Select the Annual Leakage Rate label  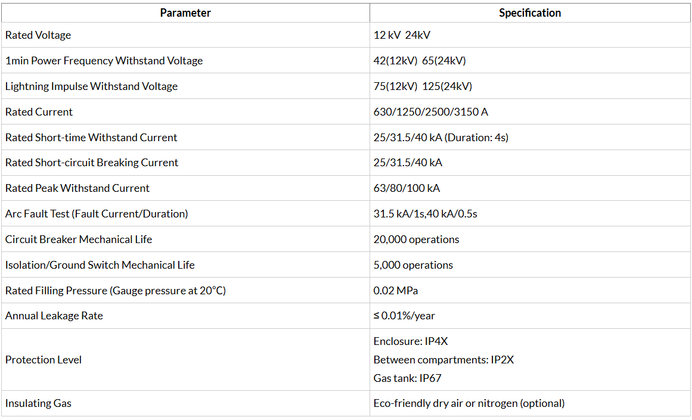click(54, 316)
